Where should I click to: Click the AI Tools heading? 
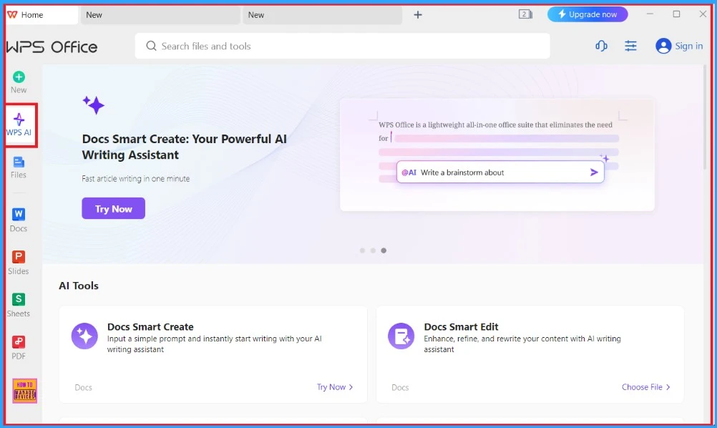click(x=79, y=286)
